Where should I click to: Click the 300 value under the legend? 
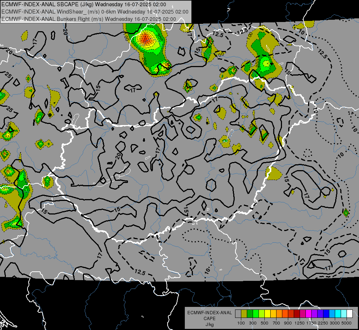[x=253, y=323]
